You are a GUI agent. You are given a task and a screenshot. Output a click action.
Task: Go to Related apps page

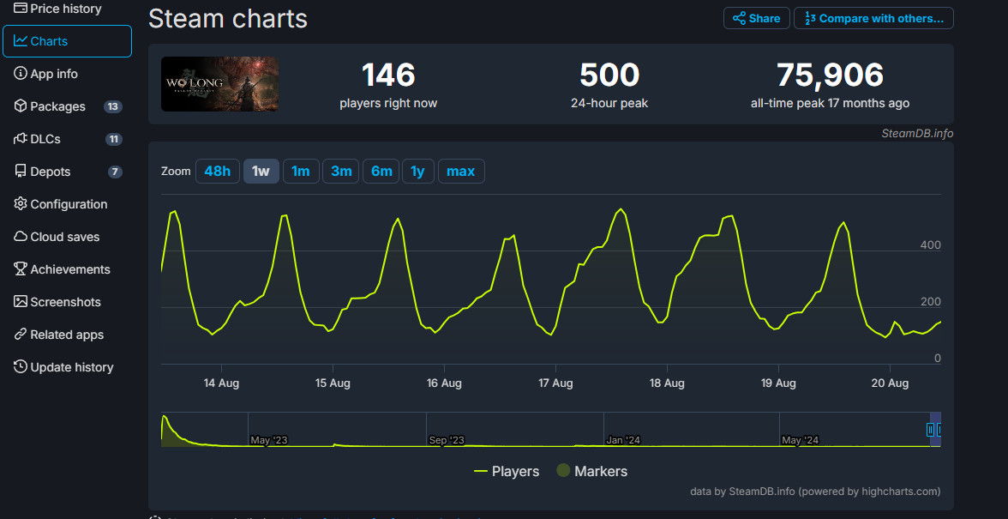[x=66, y=335]
